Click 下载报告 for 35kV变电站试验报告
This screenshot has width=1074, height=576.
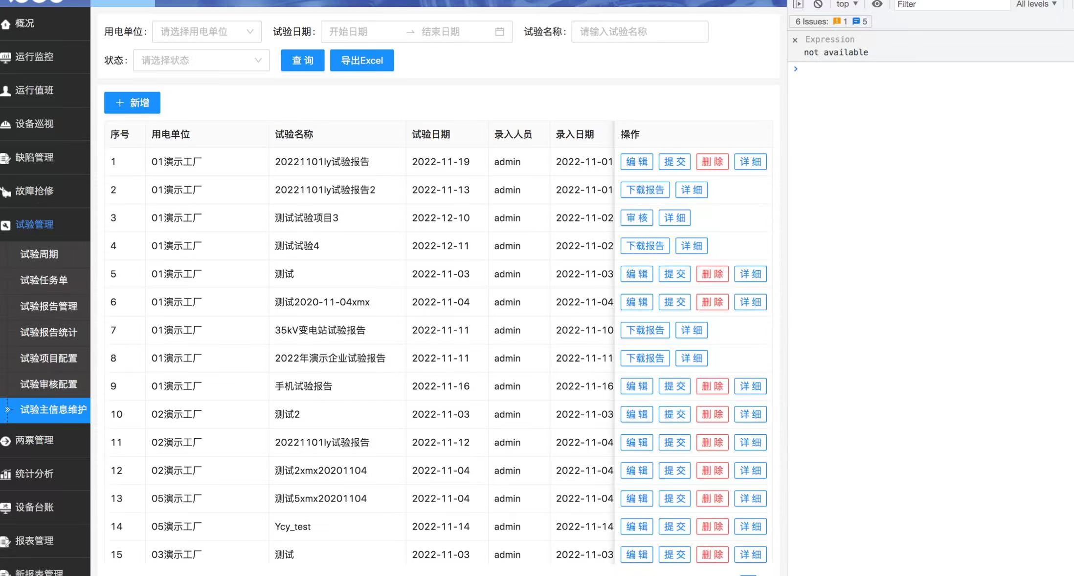tap(645, 330)
